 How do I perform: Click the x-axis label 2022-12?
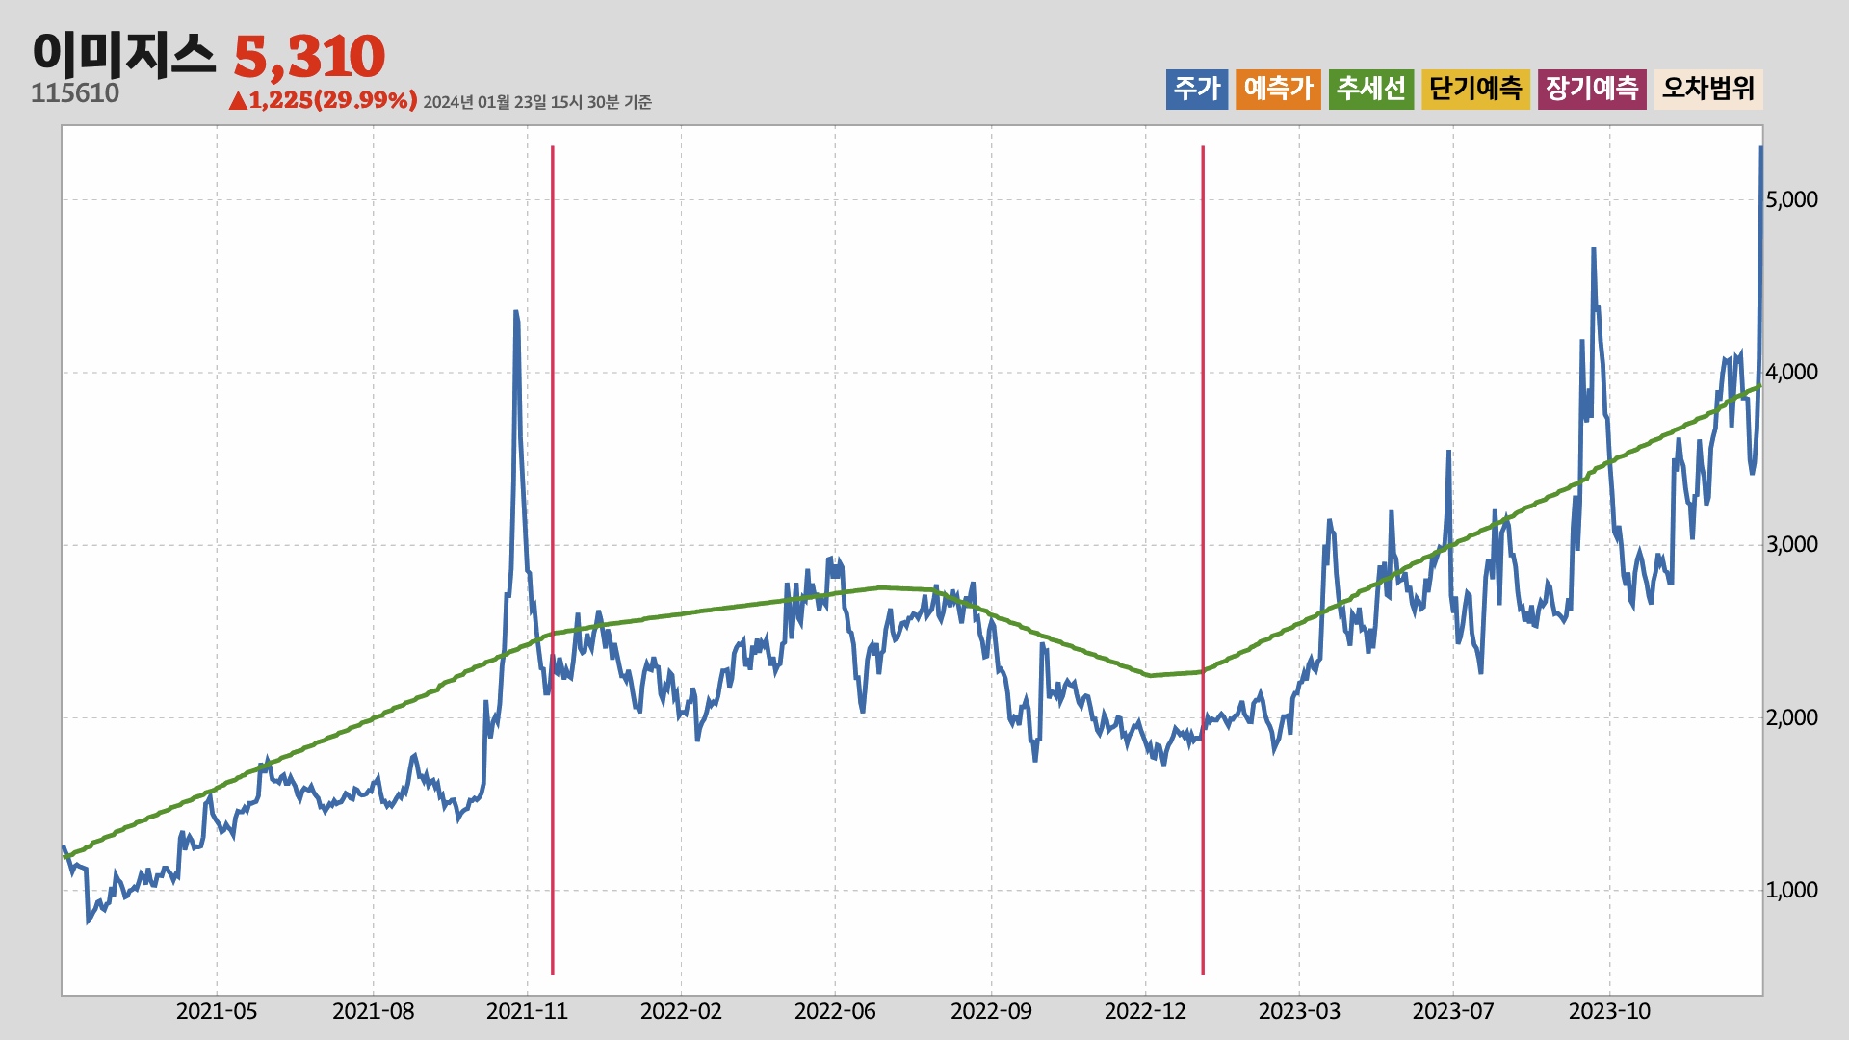1145,1011
